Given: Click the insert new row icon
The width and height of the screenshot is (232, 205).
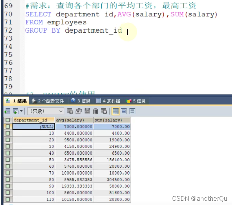Looking at the screenshot, I should click(x=70, y=111).
